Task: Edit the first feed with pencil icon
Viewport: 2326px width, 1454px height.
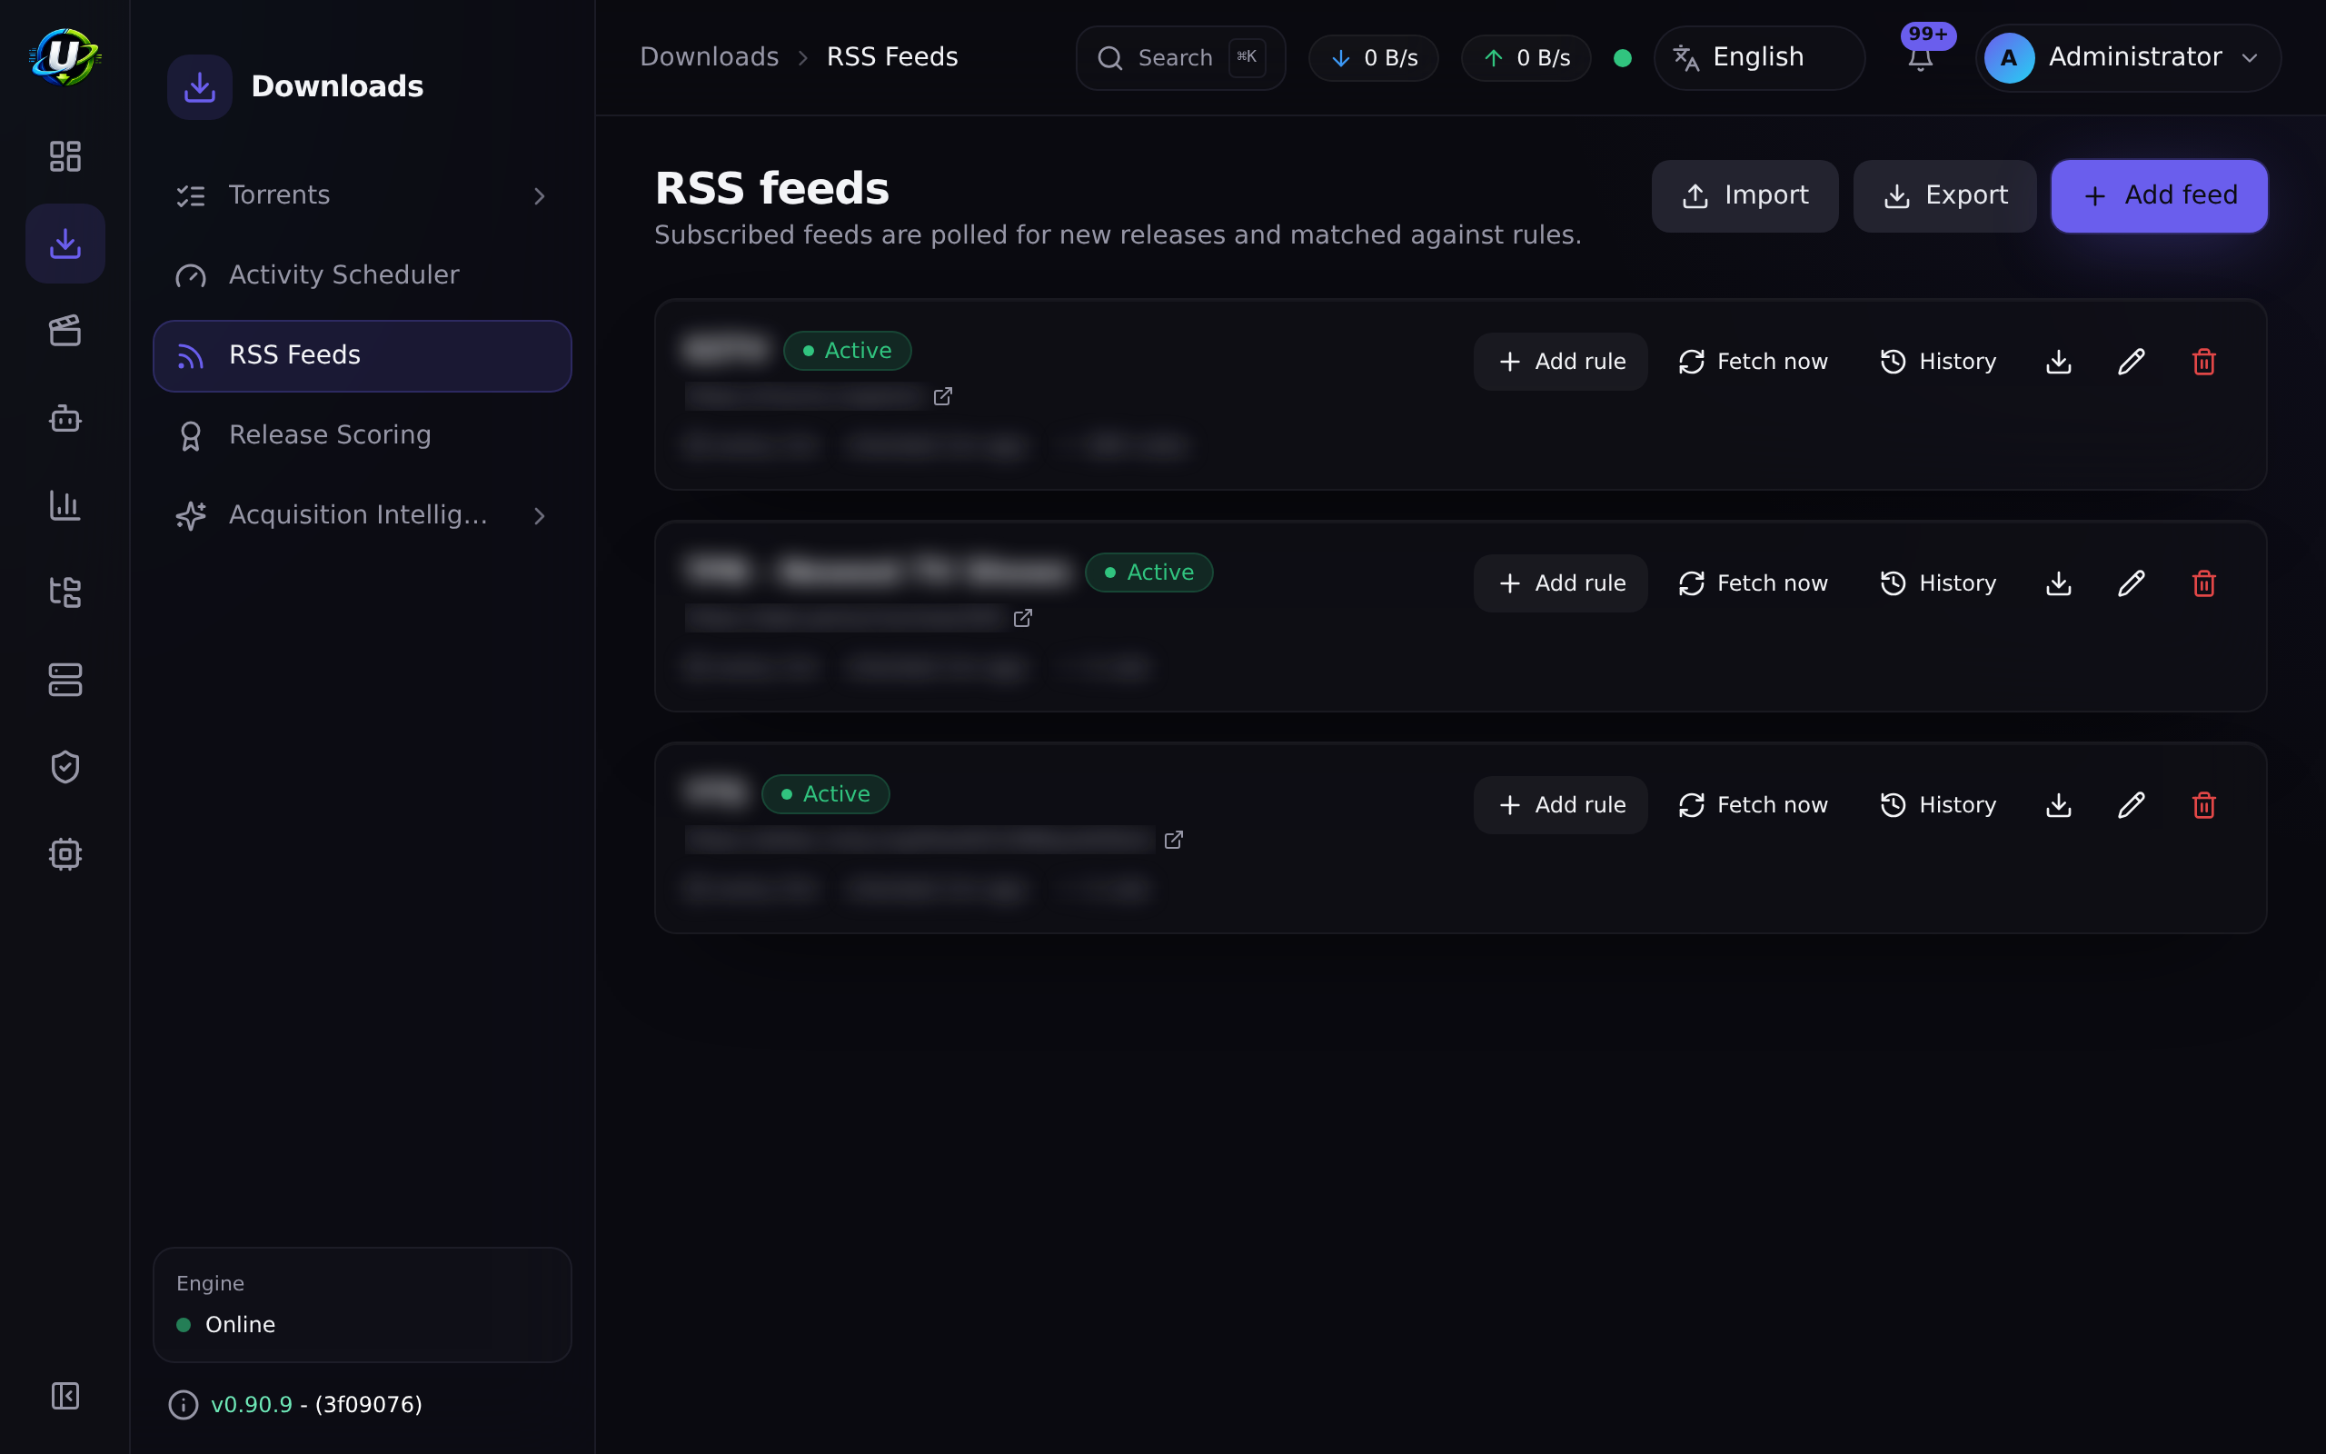Action: [2131, 362]
